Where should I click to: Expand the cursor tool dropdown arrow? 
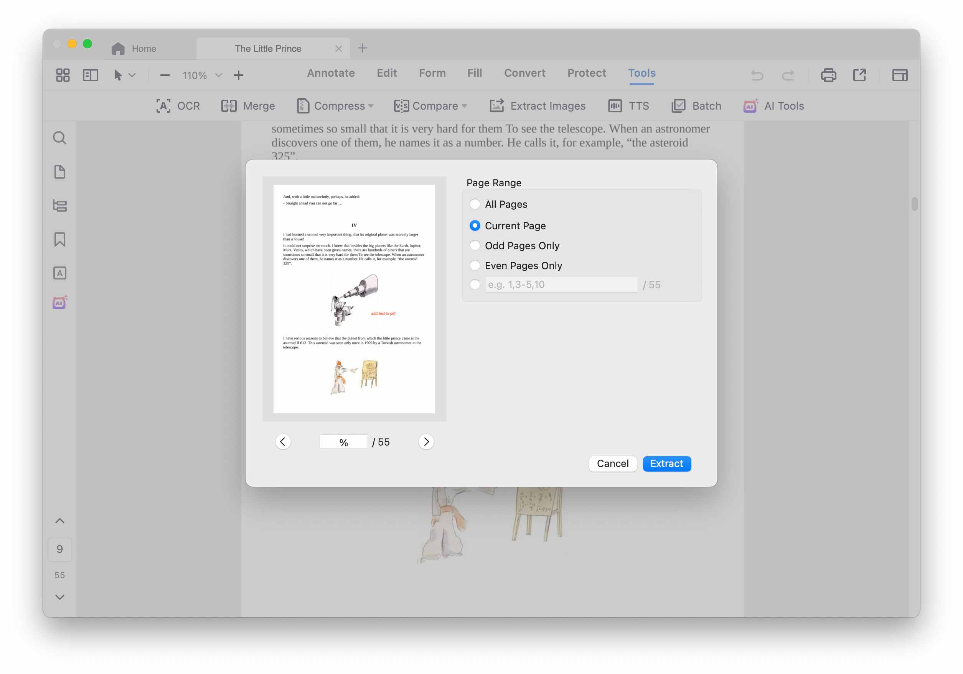pos(132,76)
